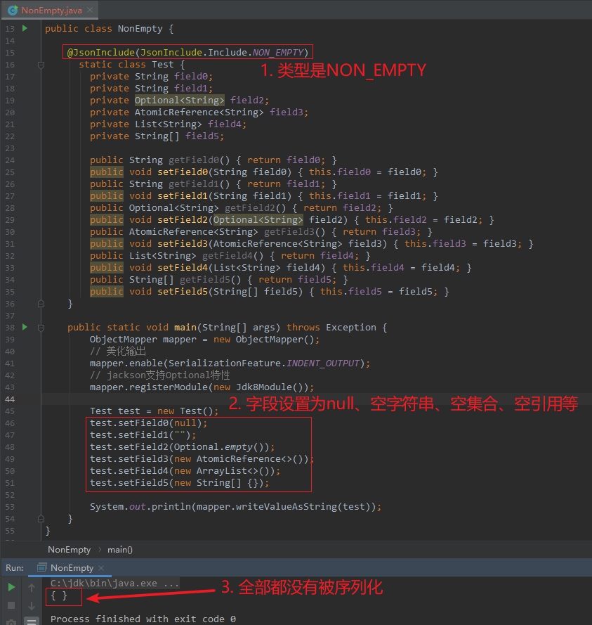Click the fold end marker at line 54
This screenshot has width=592, height=625.
coord(41,519)
